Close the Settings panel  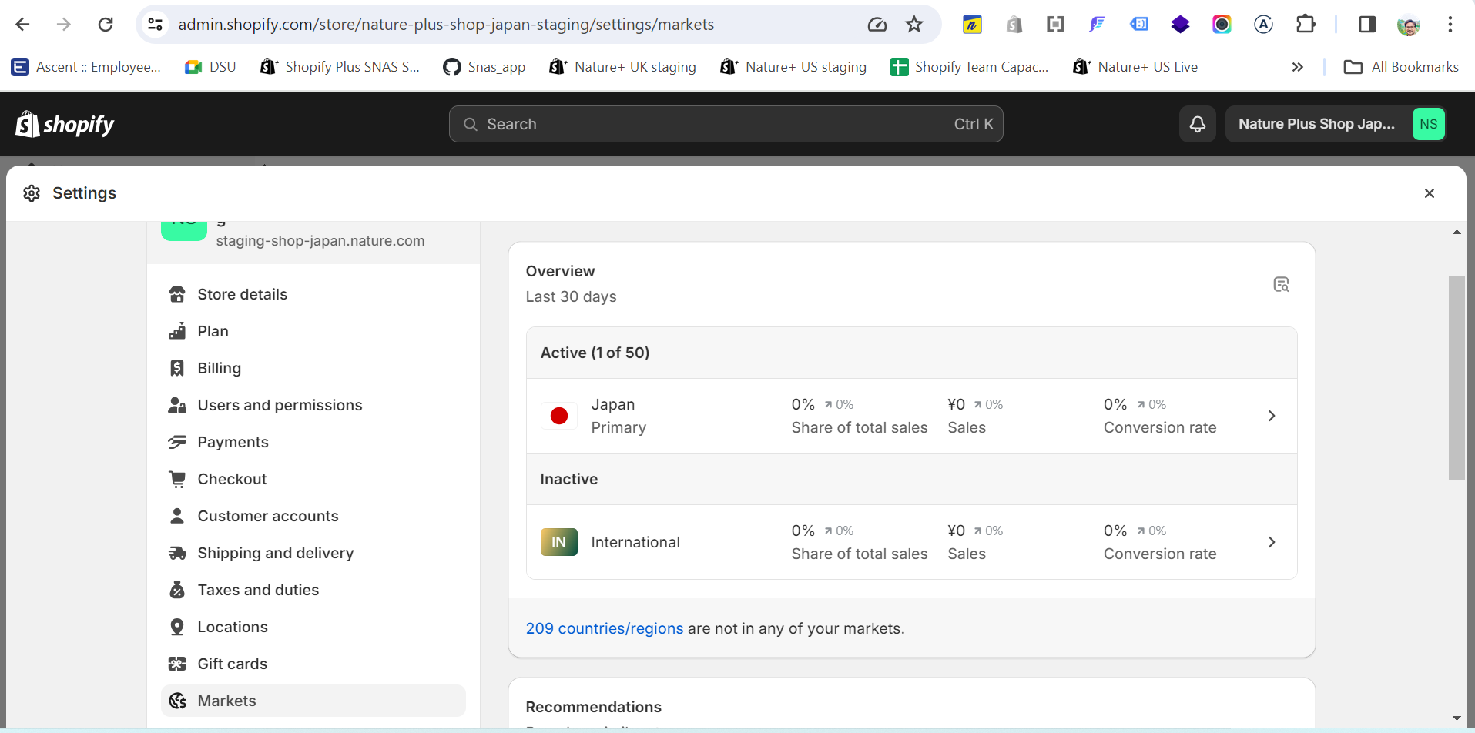click(1430, 193)
